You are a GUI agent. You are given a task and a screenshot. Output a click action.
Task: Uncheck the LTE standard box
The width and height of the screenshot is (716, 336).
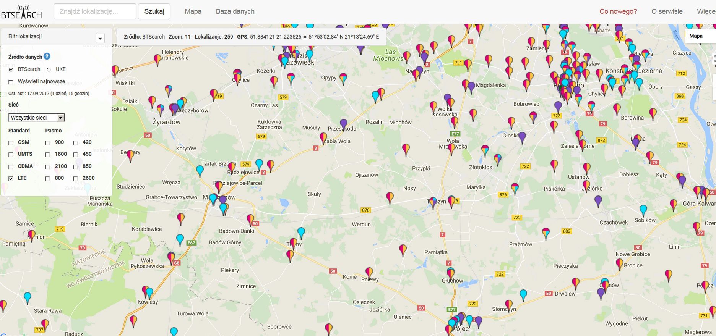11,178
